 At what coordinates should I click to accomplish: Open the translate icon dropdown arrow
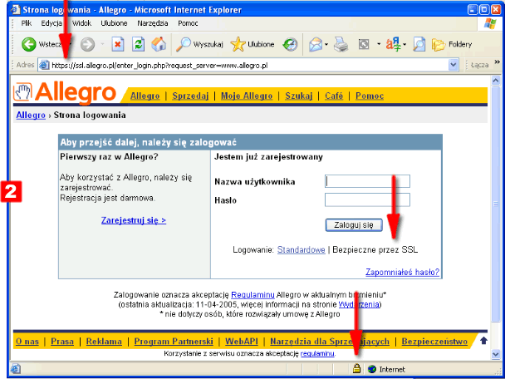[x=404, y=45]
